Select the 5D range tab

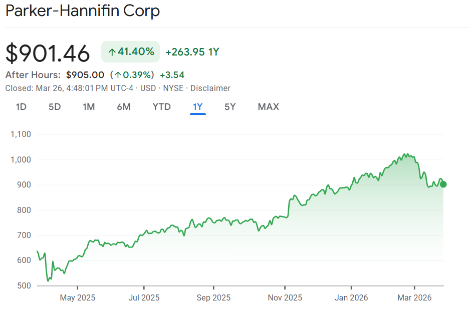55,106
